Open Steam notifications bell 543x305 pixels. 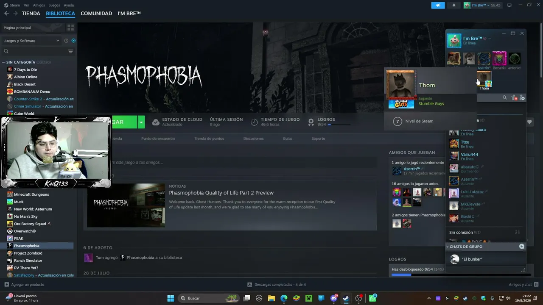453,5
